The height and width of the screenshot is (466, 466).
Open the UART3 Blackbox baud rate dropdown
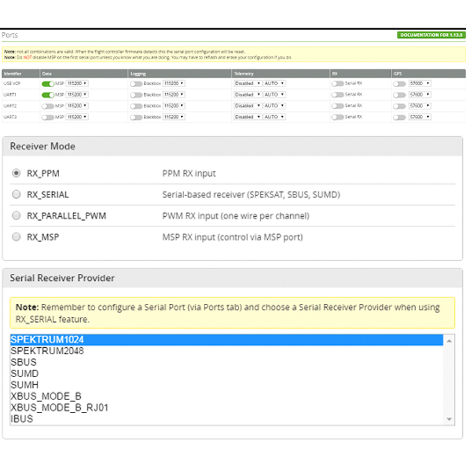(173, 117)
